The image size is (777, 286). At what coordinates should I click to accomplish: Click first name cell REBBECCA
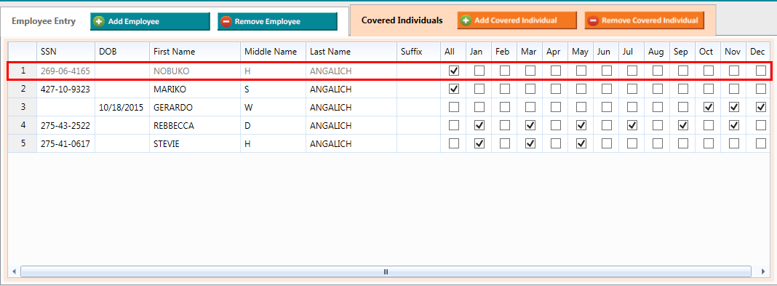click(195, 125)
